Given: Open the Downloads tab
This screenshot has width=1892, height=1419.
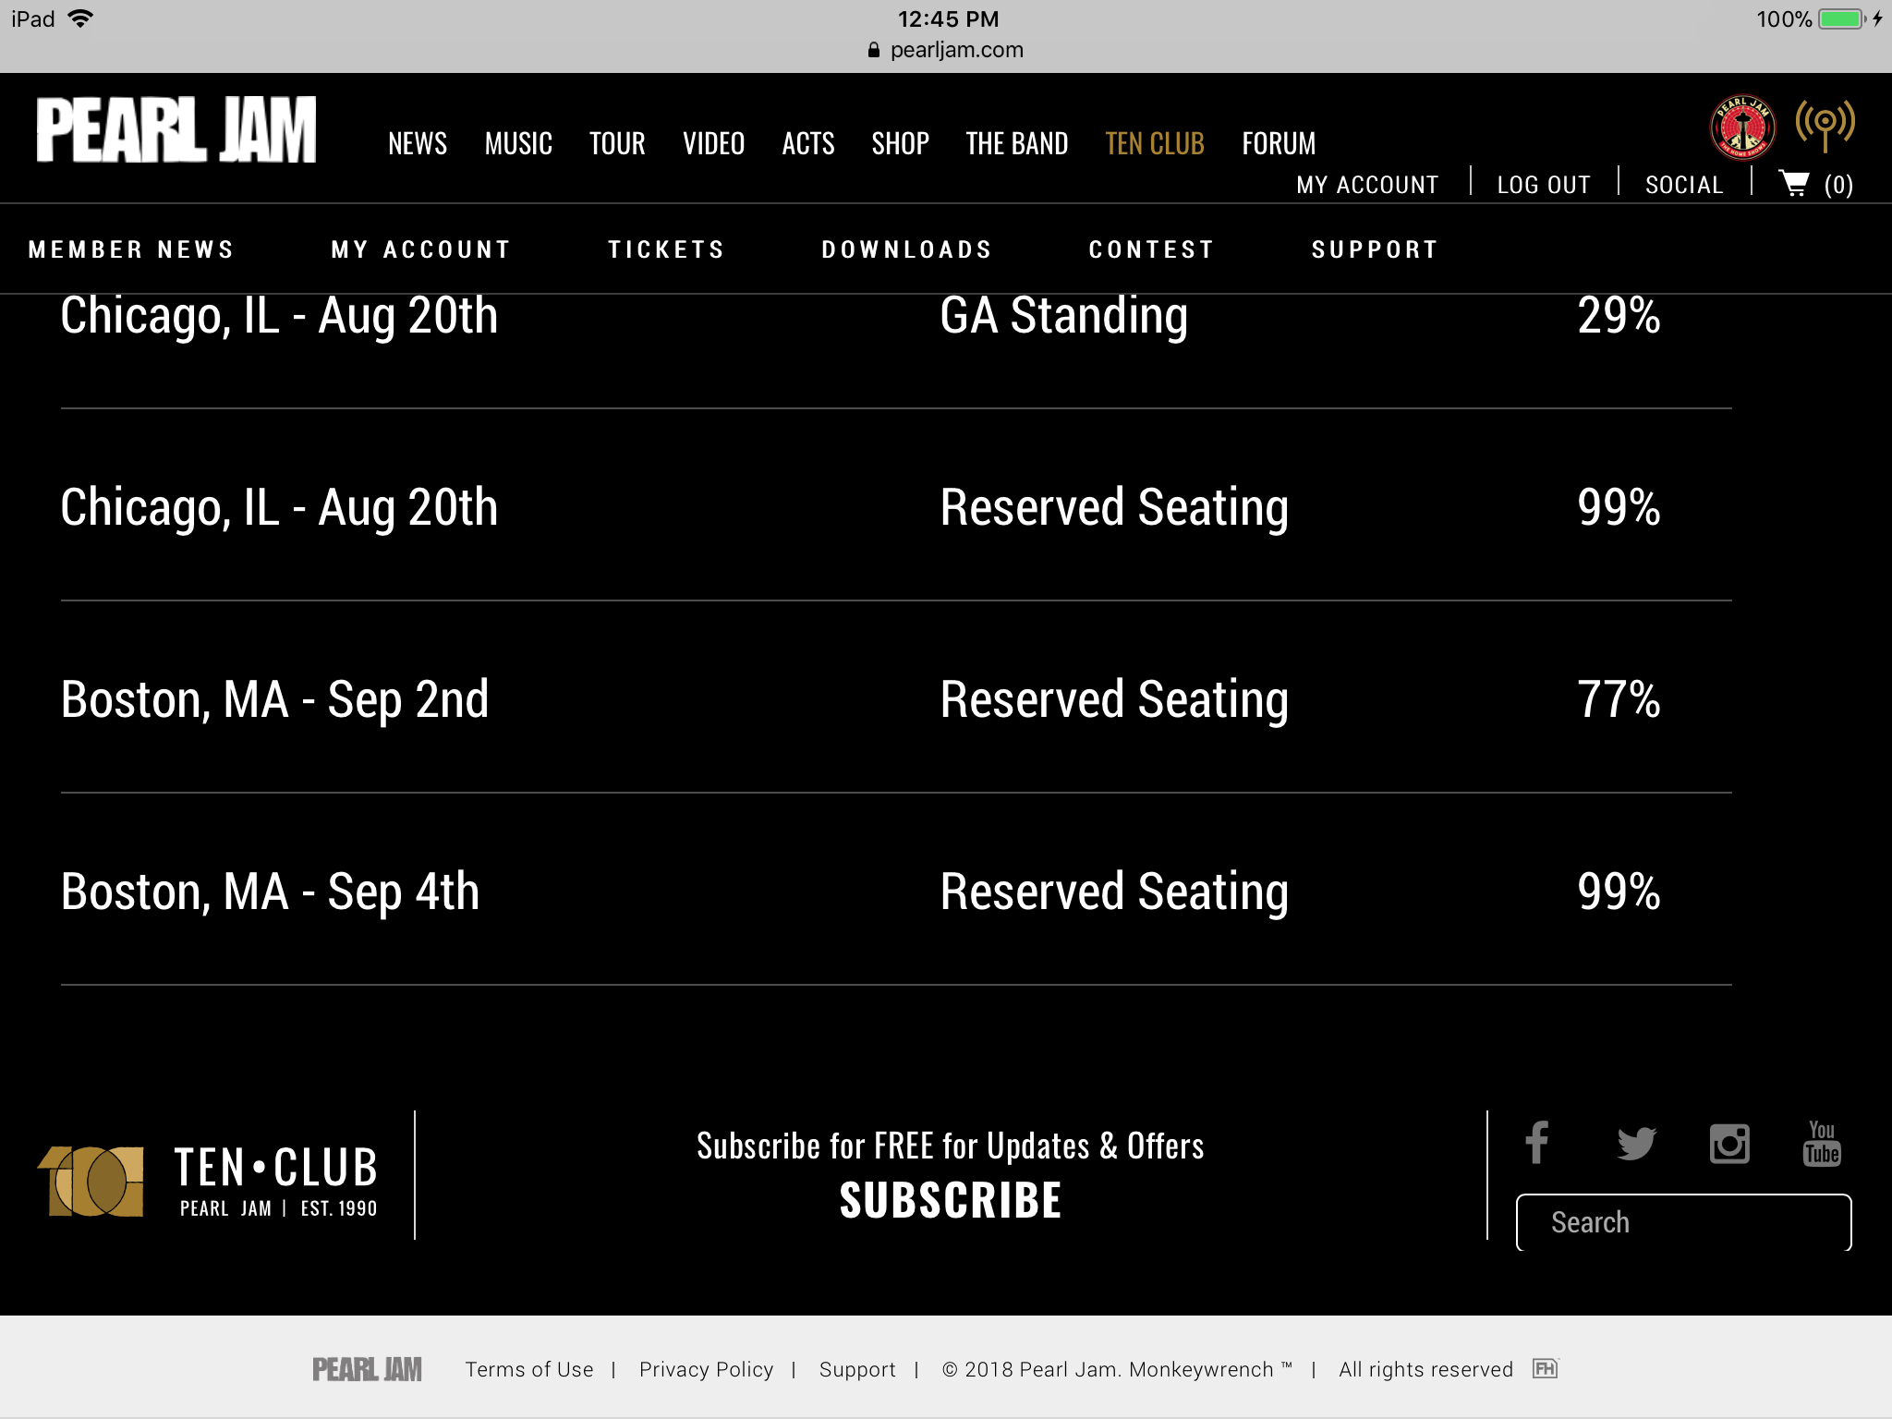Looking at the screenshot, I should click(906, 249).
